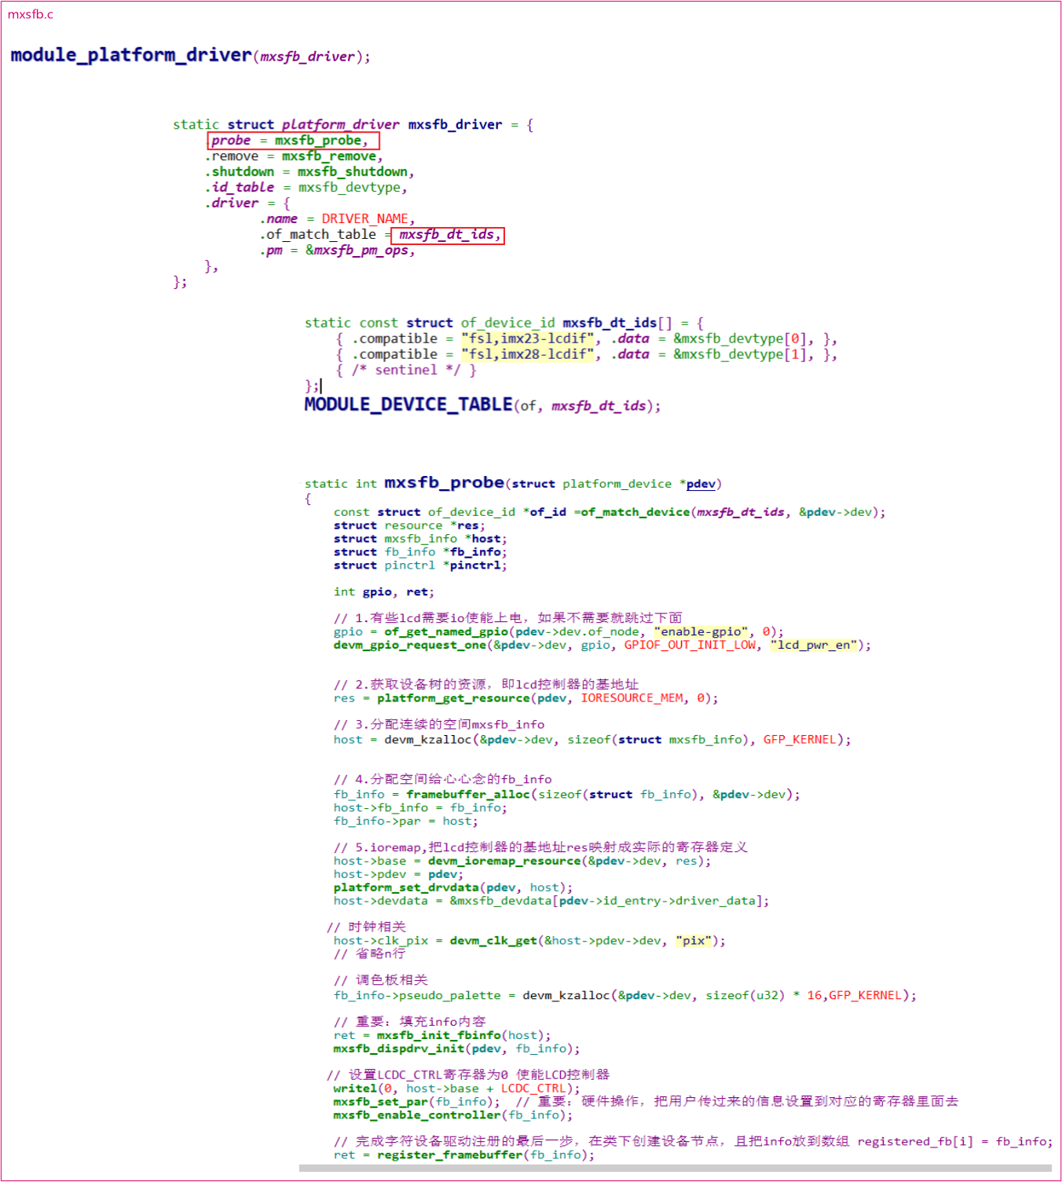Viewport: 1062px width, 1182px height.
Task: Click the .name = DRIVER_NAME line
Action: click(337, 219)
